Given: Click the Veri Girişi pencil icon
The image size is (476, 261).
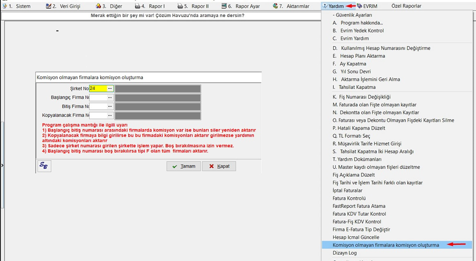Looking at the screenshot, I should tap(48, 6).
